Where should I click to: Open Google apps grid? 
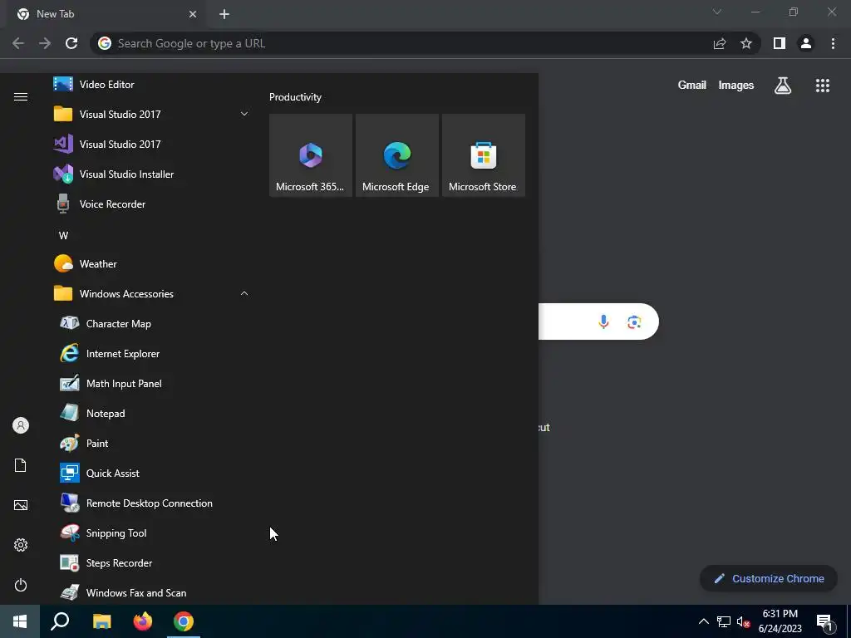[x=823, y=86]
